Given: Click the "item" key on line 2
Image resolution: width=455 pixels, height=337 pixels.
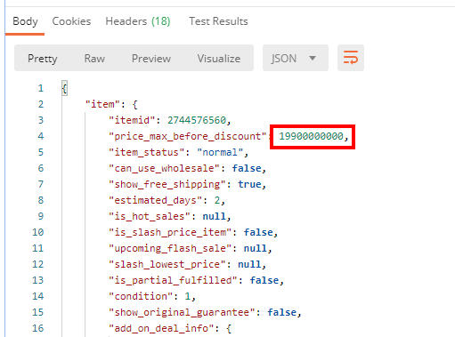Looking at the screenshot, I should coord(102,104).
